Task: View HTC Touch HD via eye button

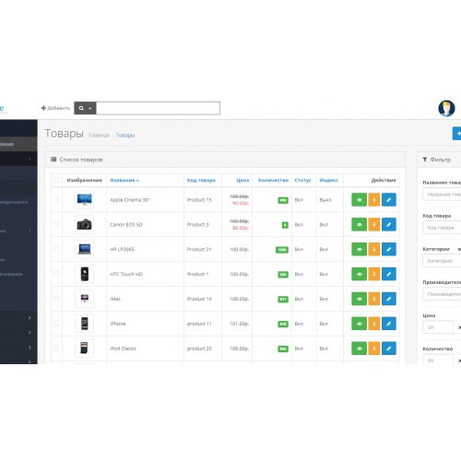Action: (359, 274)
